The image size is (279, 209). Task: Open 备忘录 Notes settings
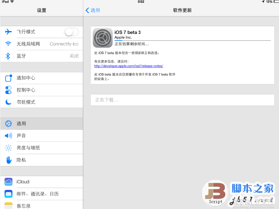tap(42, 205)
